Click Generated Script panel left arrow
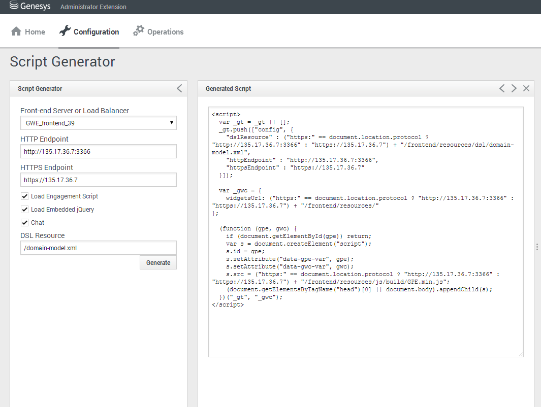541x407 pixels. (502, 88)
